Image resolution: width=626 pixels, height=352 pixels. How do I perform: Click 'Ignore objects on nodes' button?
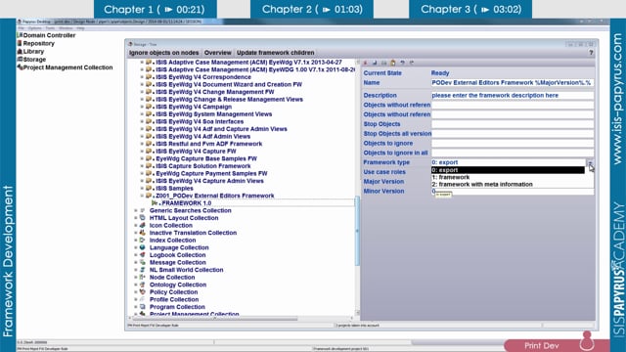click(164, 53)
